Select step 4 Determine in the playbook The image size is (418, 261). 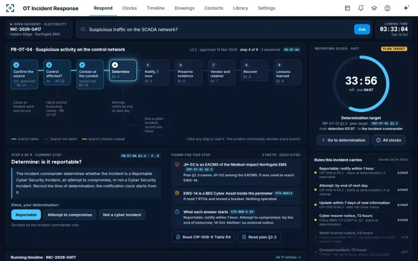pyautogui.click(x=123, y=71)
